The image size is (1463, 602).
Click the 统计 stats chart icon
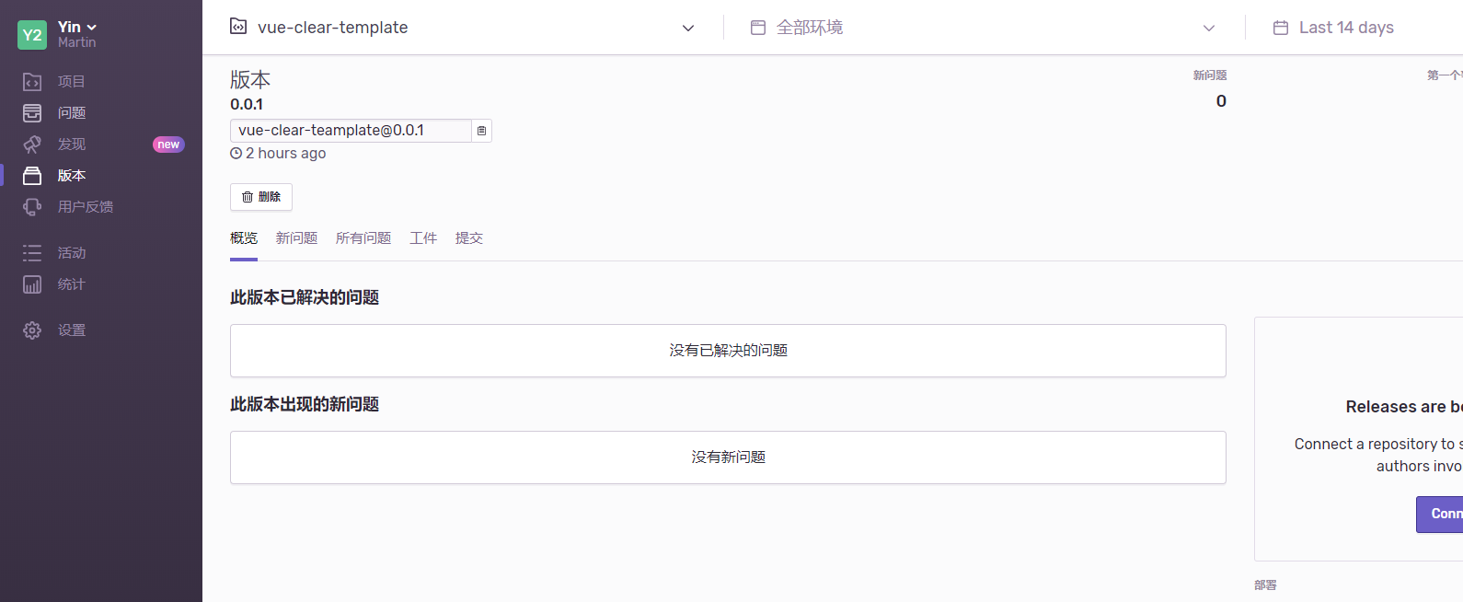32,284
